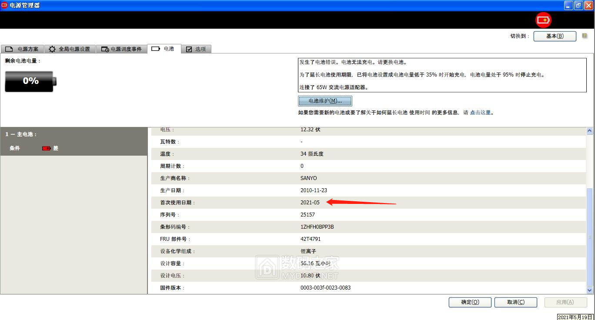Viewport: 595px width, 320px height.
Task: Switch to the 电源调度事件 tab
Action: [121, 49]
